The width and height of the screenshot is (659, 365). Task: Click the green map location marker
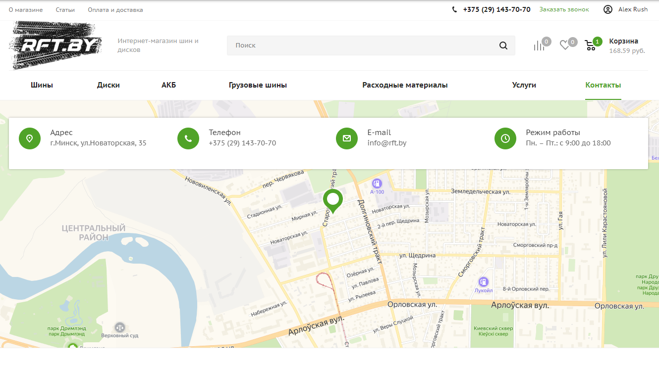click(x=333, y=201)
